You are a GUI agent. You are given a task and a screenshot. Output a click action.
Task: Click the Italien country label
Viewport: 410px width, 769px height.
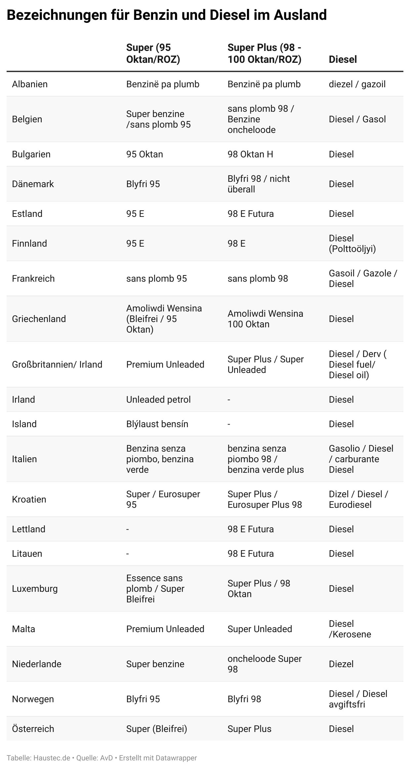pos(24,459)
